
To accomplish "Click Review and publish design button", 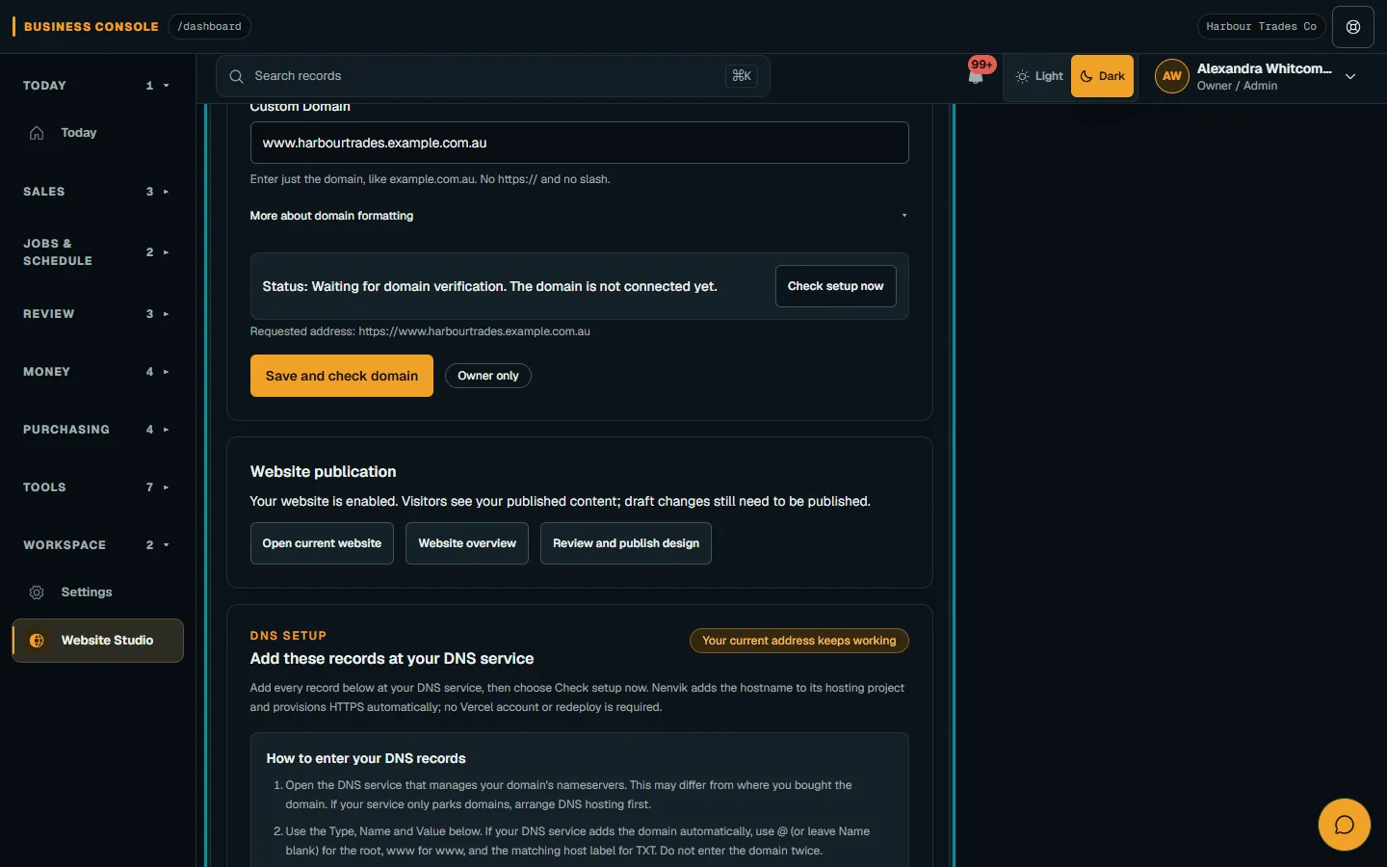I will [626, 543].
